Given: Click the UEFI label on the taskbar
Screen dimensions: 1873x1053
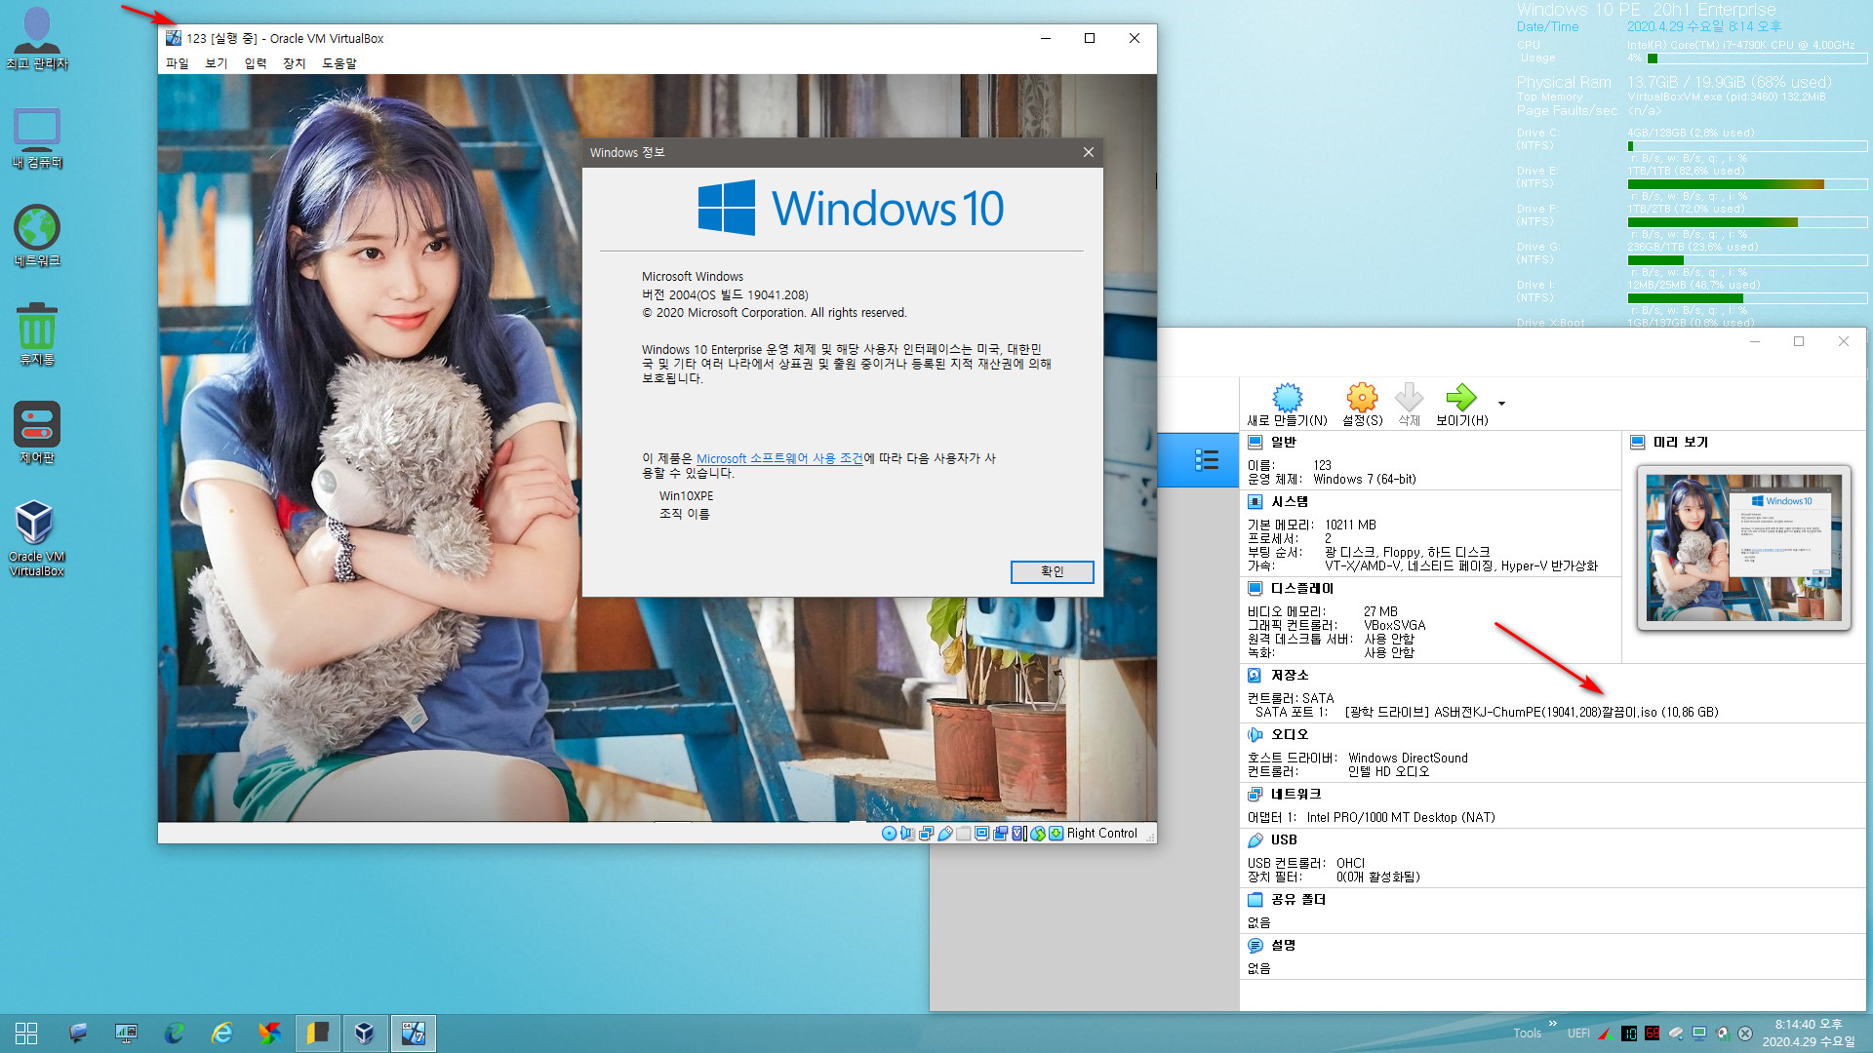Looking at the screenshot, I should 1578,1033.
